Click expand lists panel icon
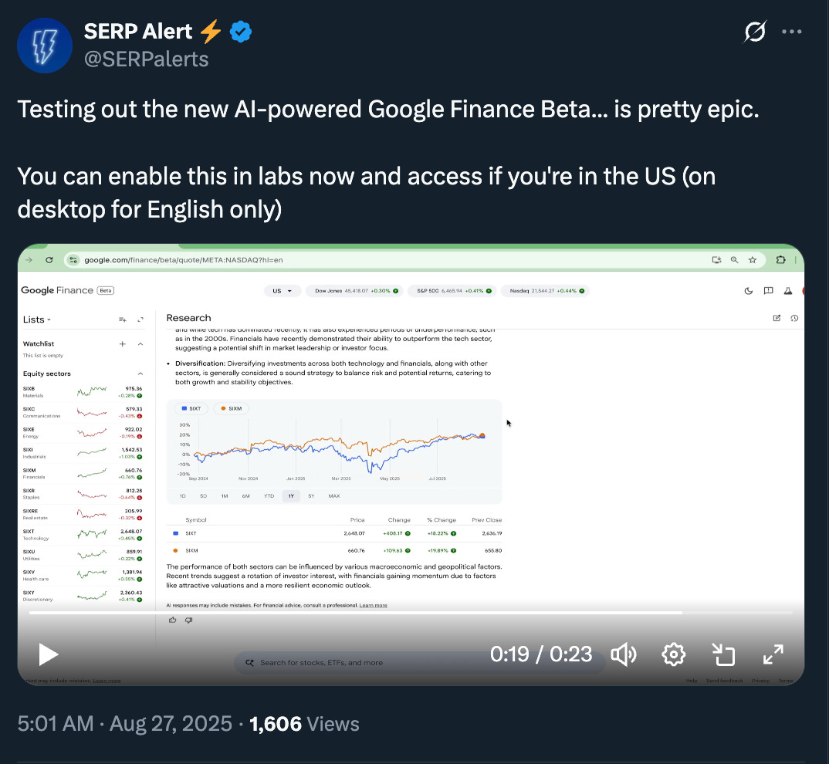 (140, 319)
